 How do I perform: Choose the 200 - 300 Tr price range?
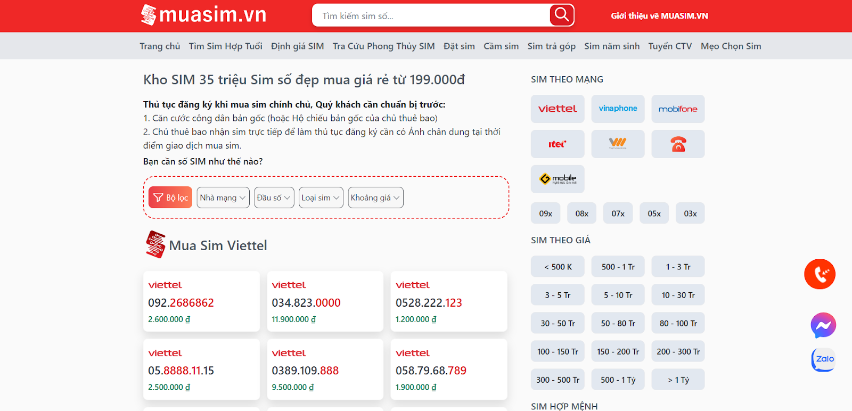(x=678, y=351)
